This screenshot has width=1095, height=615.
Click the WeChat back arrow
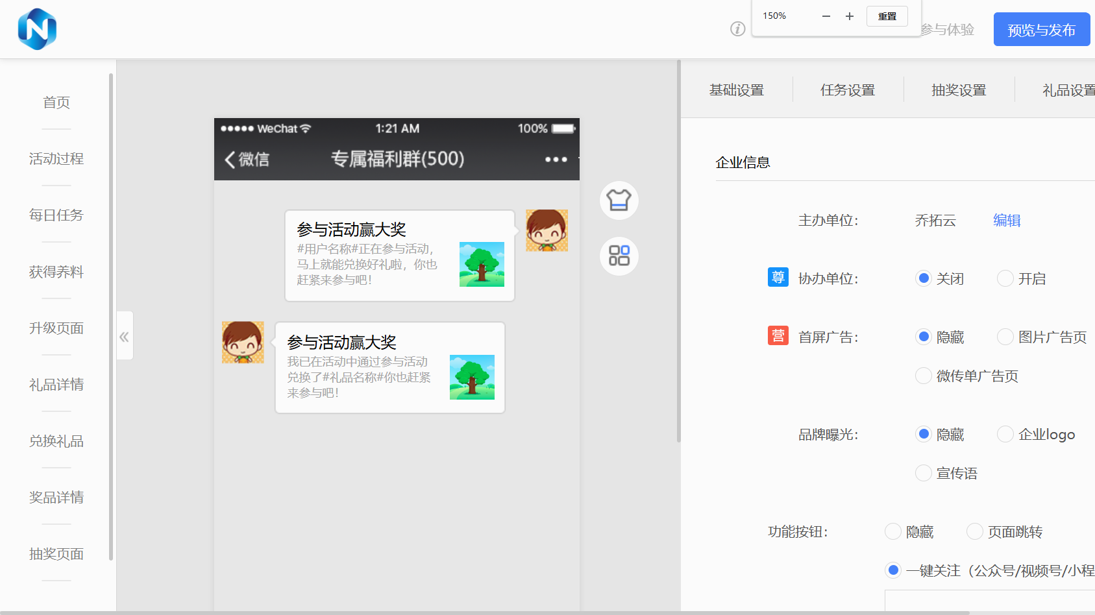click(x=230, y=160)
